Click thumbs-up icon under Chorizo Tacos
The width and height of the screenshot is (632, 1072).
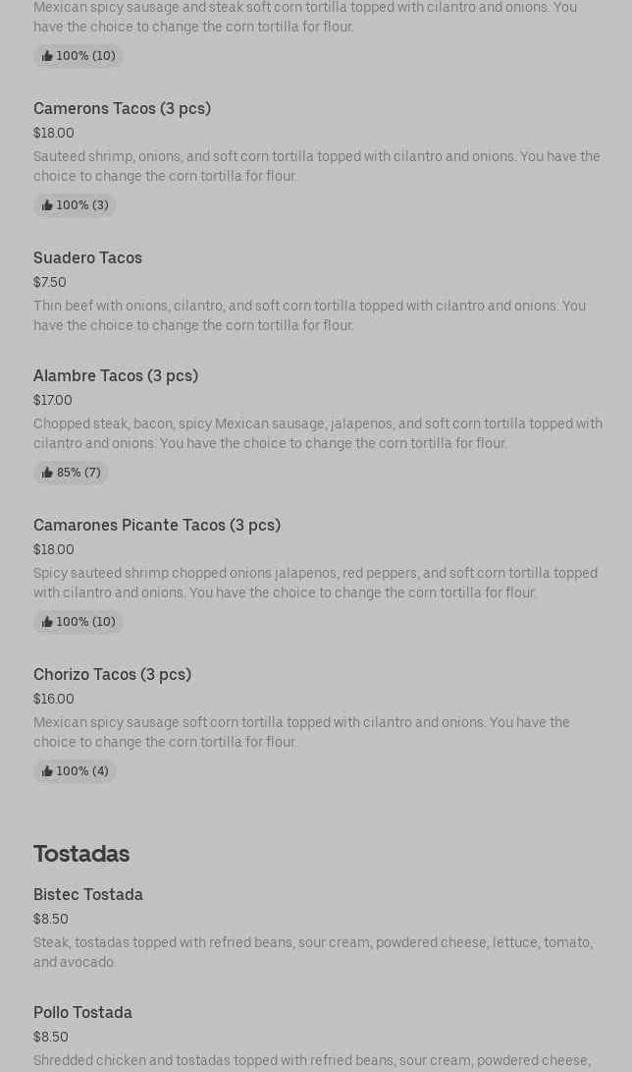click(x=47, y=771)
